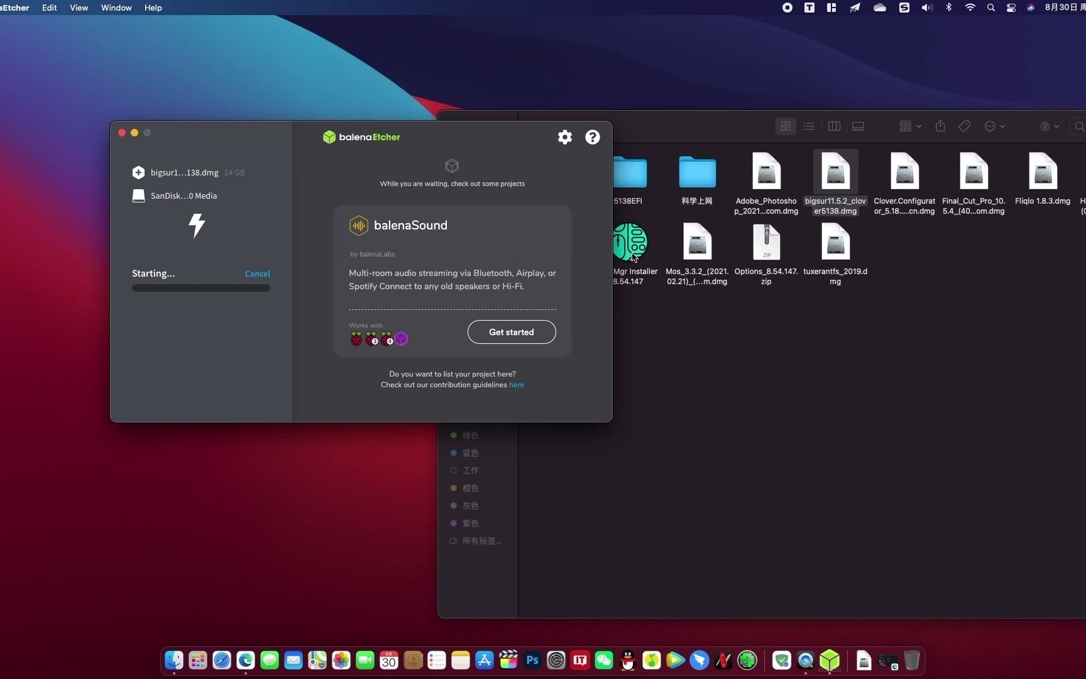Click the balenaSound project icon
1086x679 pixels.
coord(358,225)
